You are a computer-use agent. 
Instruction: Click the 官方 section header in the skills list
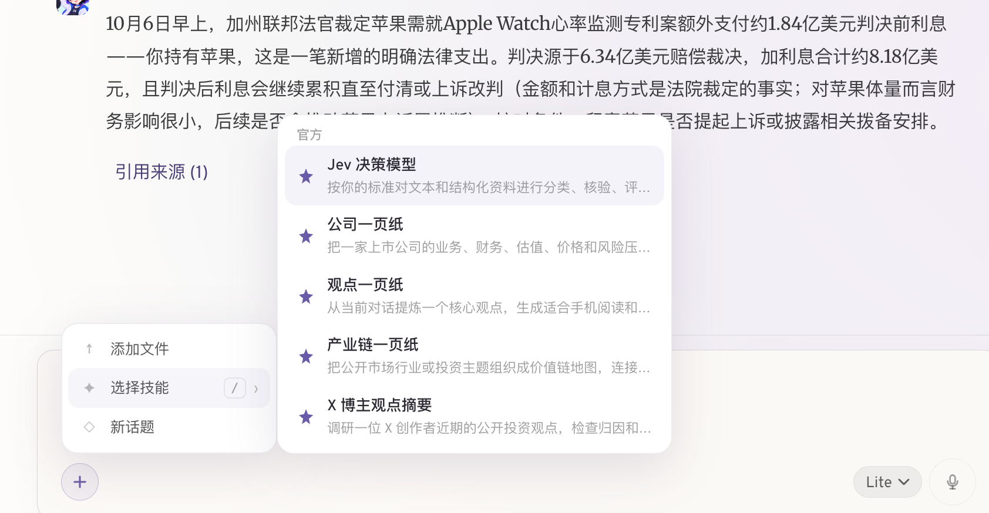(x=310, y=135)
